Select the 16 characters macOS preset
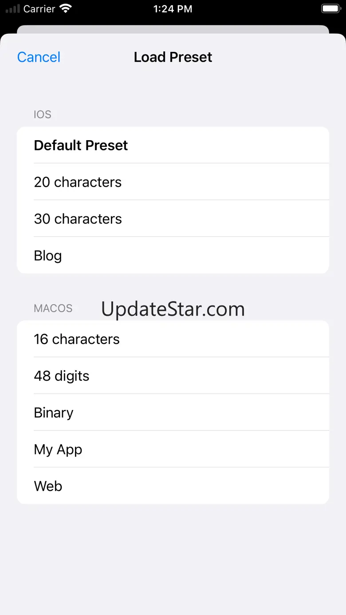Image resolution: width=346 pixels, height=615 pixels. [x=173, y=339]
